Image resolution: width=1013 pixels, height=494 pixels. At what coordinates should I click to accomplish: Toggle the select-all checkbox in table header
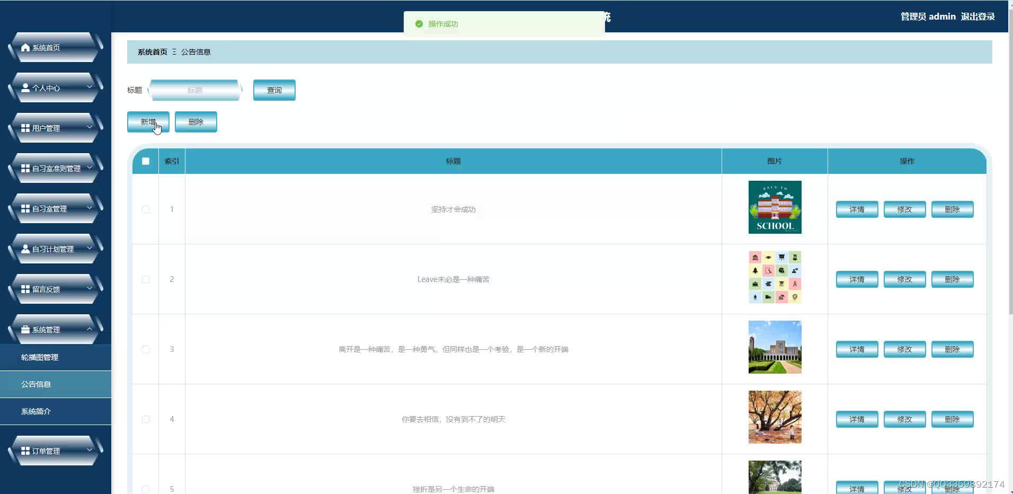click(146, 161)
